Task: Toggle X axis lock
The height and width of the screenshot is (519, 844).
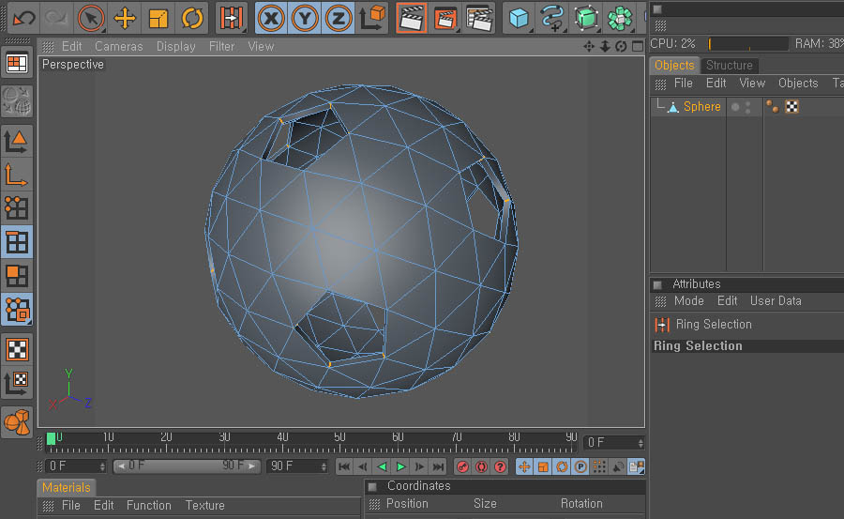Action: (271, 19)
